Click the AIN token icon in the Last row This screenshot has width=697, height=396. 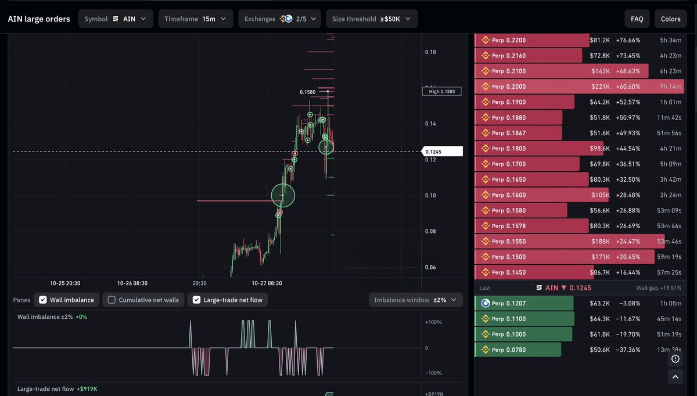[x=539, y=288]
